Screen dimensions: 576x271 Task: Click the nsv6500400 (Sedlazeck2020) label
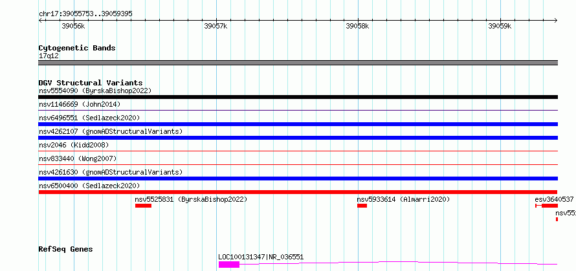point(89,186)
